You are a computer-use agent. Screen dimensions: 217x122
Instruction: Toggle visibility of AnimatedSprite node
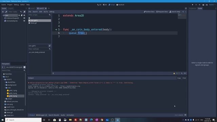click(x=24, y=21)
